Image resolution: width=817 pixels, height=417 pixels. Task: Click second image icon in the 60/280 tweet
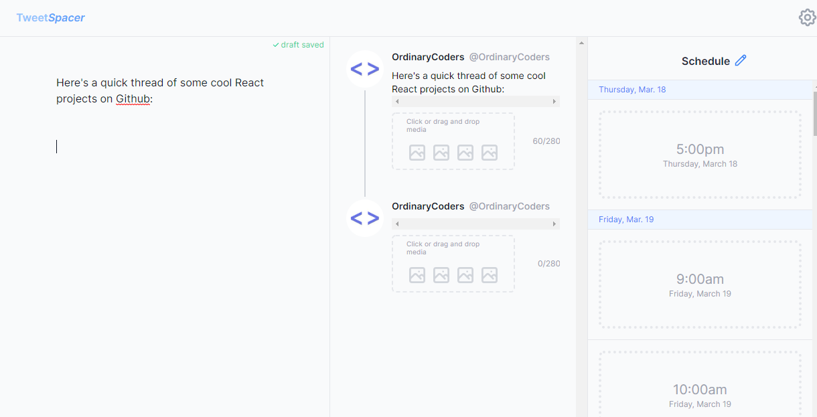click(441, 153)
